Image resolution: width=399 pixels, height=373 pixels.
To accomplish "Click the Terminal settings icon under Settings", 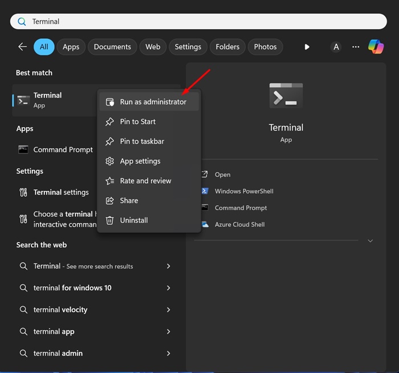I will pos(23,192).
